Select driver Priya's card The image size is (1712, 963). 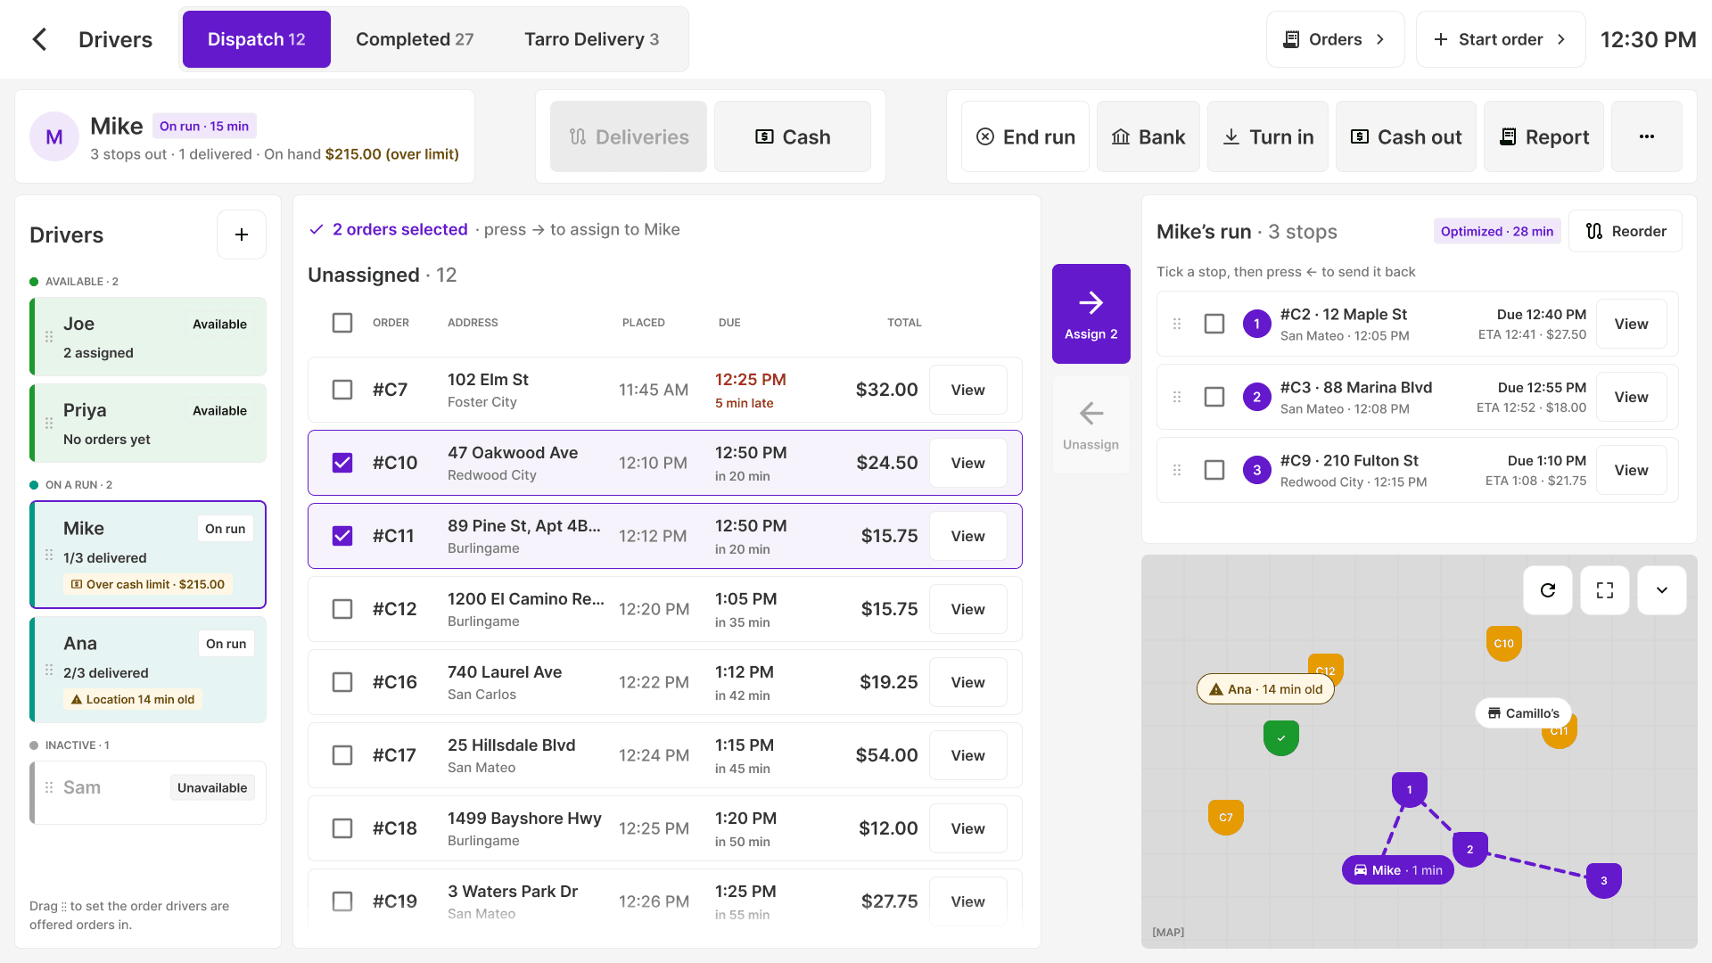[148, 423]
